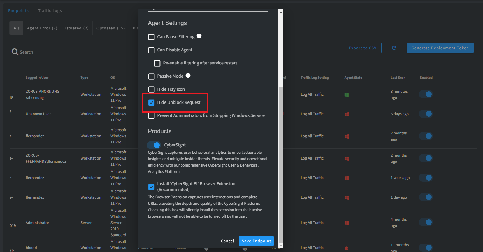
Task: Uncheck the Hide Unblock Request checkbox
Action: click(x=152, y=102)
